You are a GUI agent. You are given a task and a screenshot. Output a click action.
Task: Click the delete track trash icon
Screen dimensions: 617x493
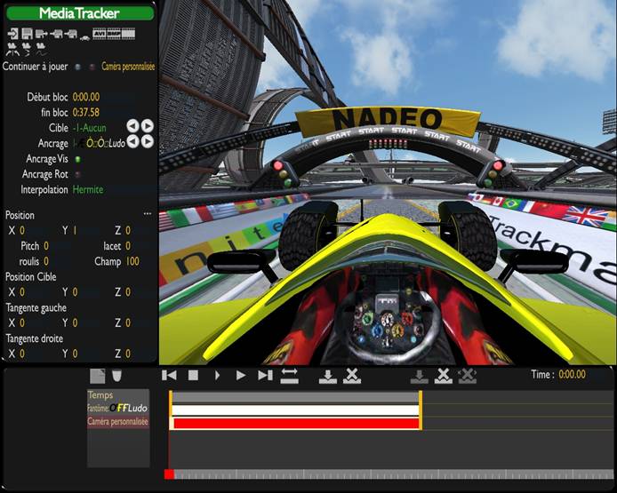(116, 376)
